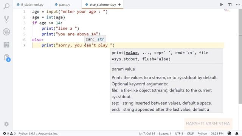This screenshot has width=242, height=136.
Task: Open the notifications bell
Action: coord(237,133)
